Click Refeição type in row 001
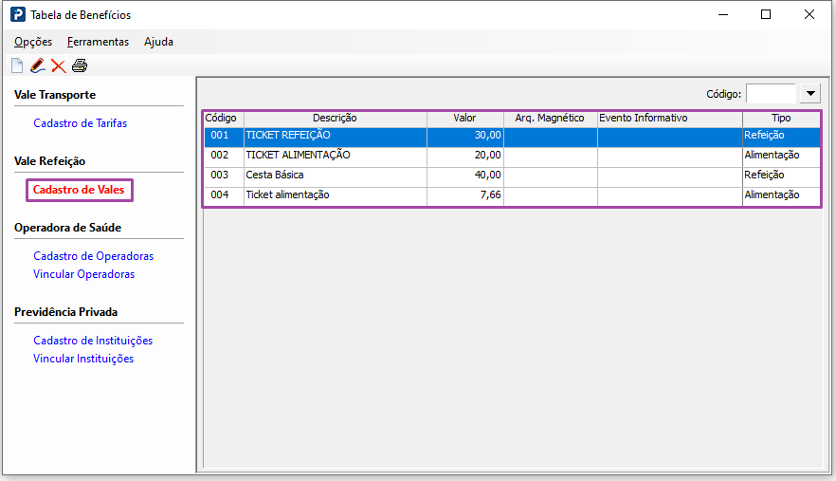 tap(781, 136)
